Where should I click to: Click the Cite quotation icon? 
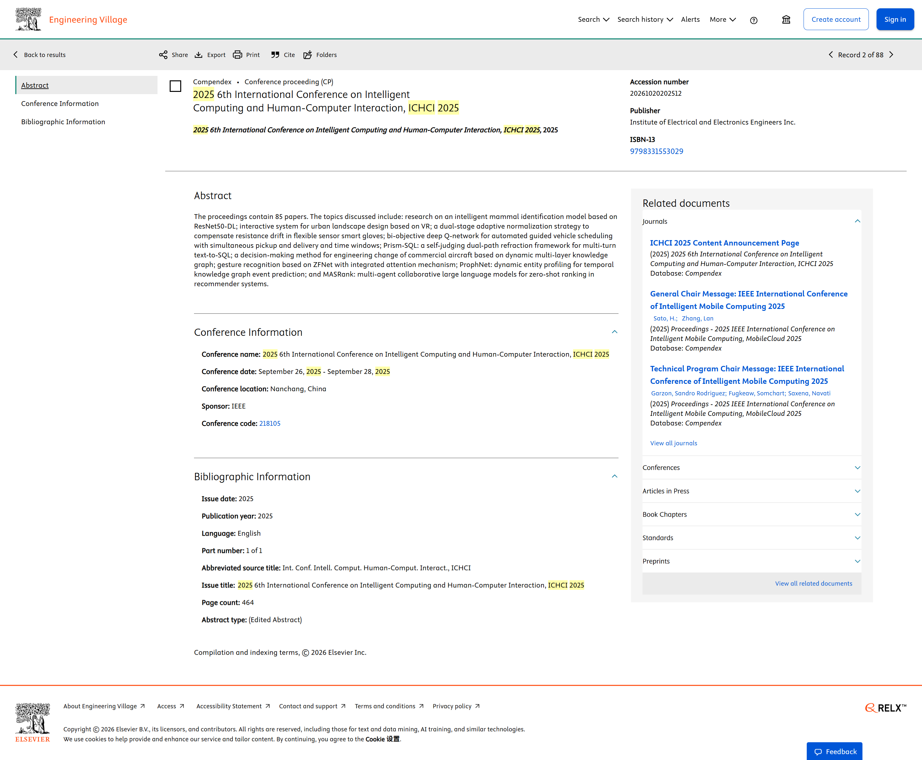tap(275, 55)
